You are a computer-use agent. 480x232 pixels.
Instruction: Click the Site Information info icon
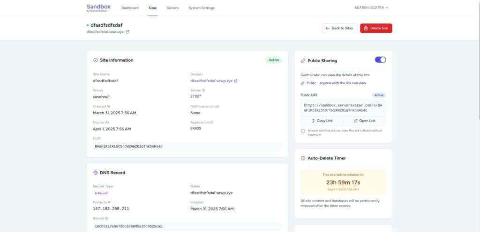pos(96,60)
